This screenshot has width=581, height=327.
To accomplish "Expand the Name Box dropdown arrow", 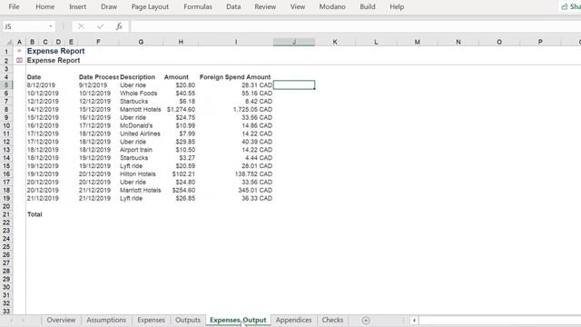I will tap(51, 26).
